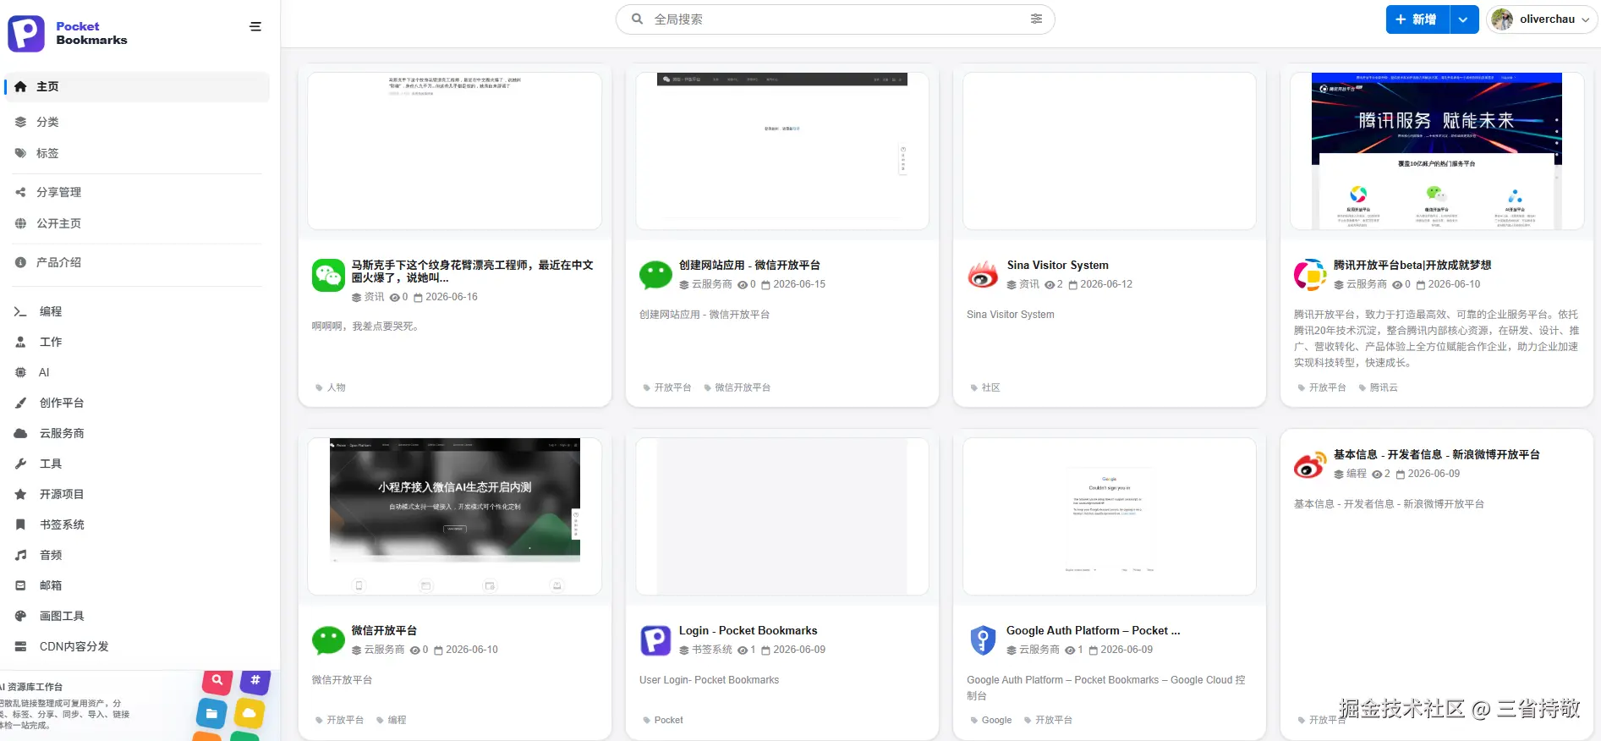Click the calendar icon beside 2026-06-16

418,298
